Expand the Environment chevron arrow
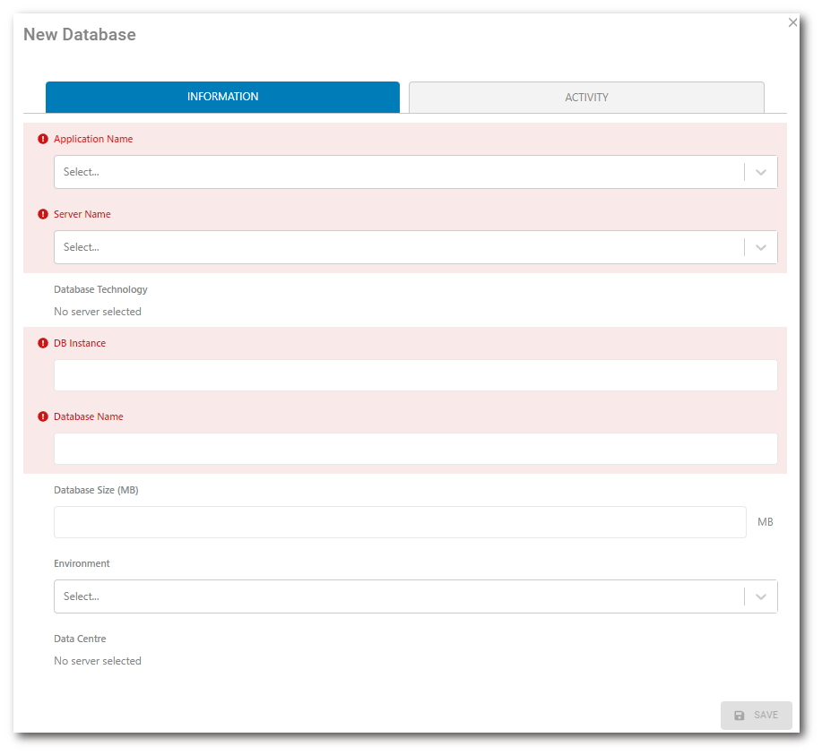822x755 pixels. 761,596
